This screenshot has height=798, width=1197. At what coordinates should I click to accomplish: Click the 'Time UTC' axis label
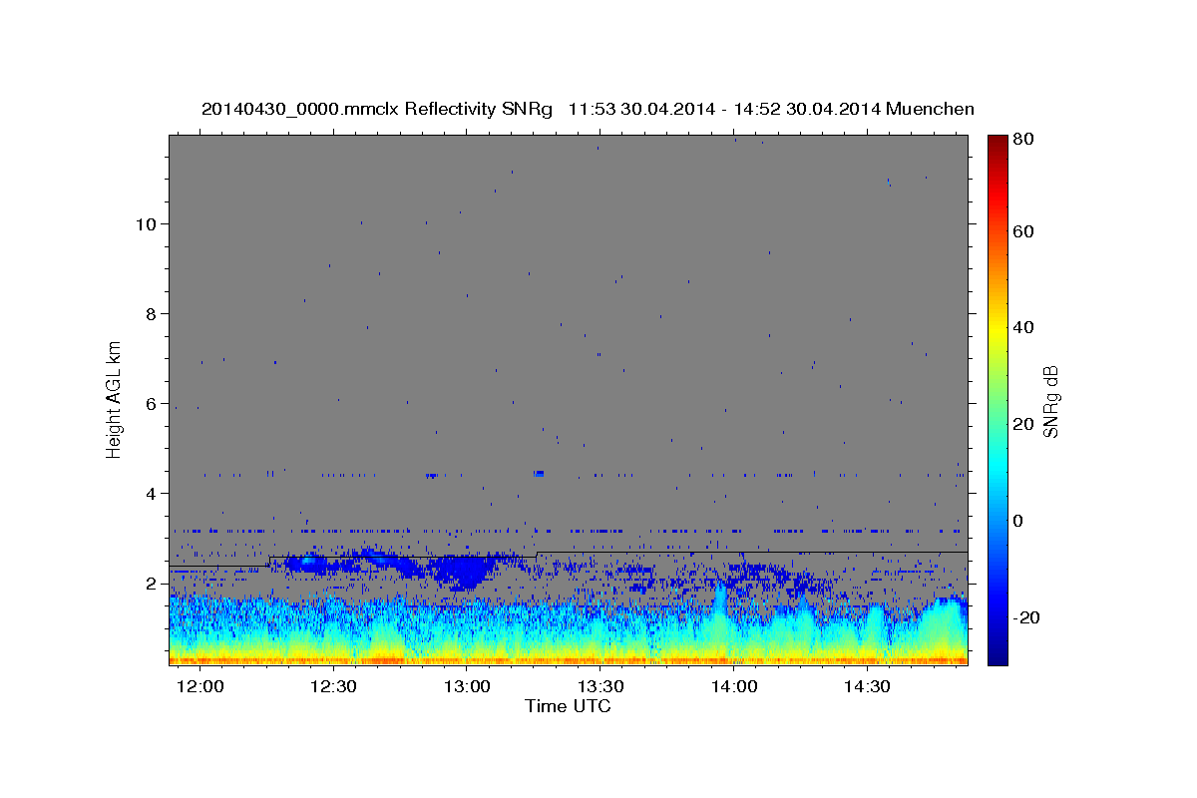tap(568, 706)
